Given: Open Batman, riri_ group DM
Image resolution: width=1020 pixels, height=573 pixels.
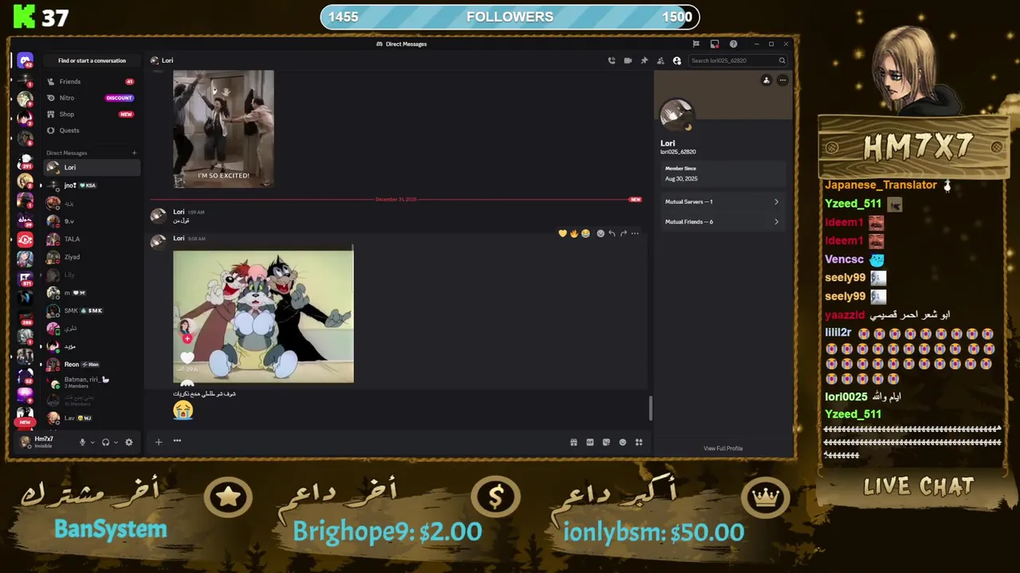Looking at the screenshot, I should tap(91, 382).
